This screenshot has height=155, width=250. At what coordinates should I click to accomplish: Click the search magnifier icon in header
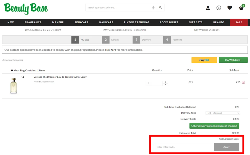pyautogui.click(x=160, y=7)
